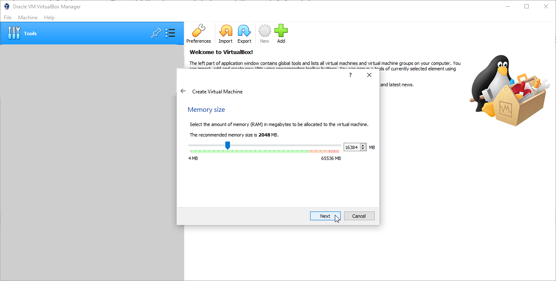Pin the Tools pane with the pushpin
The width and height of the screenshot is (556, 281).
156,34
